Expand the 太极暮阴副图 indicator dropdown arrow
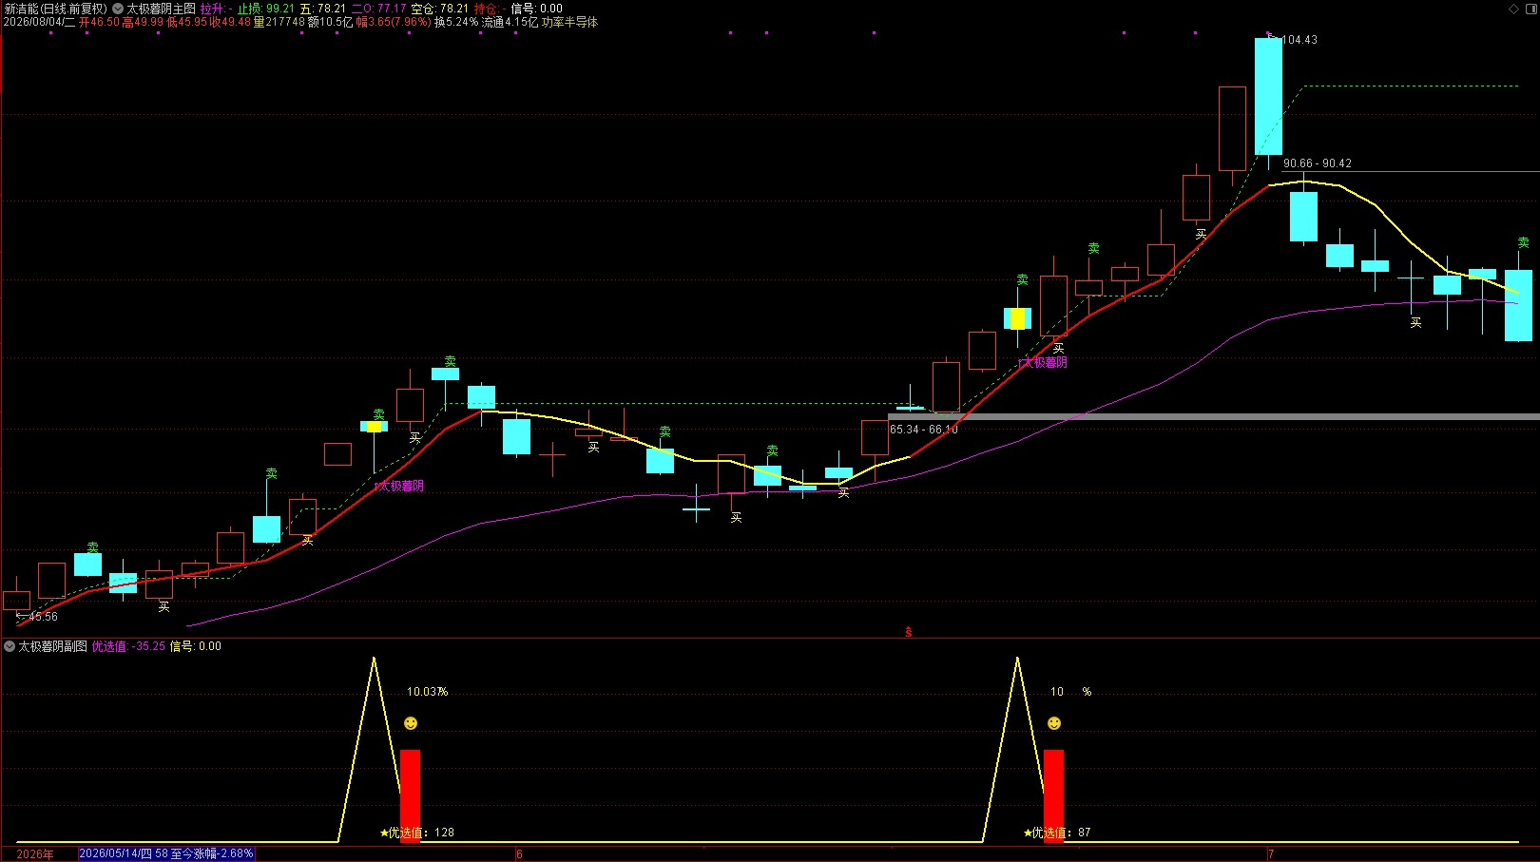The width and height of the screenshot is (1540, 862). coord(10,646)
